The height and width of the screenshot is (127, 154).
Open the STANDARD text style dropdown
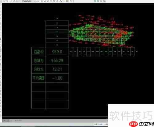(x=27, y=1)
